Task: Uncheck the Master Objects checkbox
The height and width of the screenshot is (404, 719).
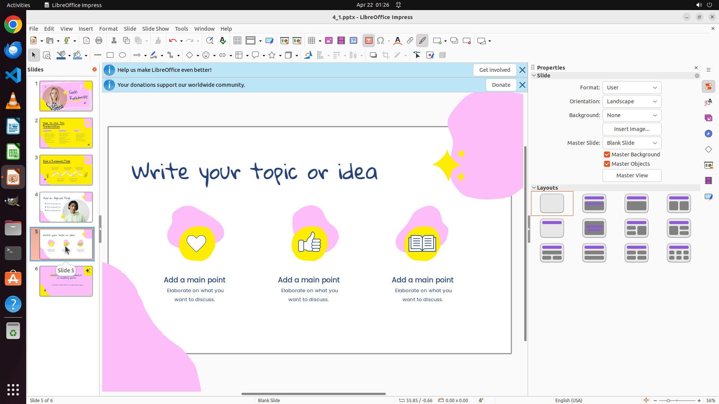Action: [607, 164]
